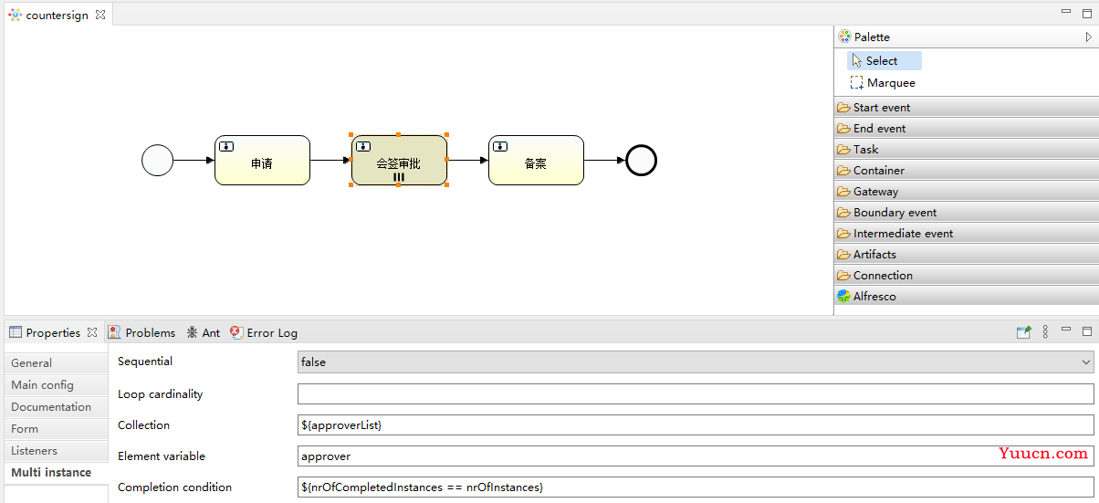Close the Properties view tab

pos(92,332)
